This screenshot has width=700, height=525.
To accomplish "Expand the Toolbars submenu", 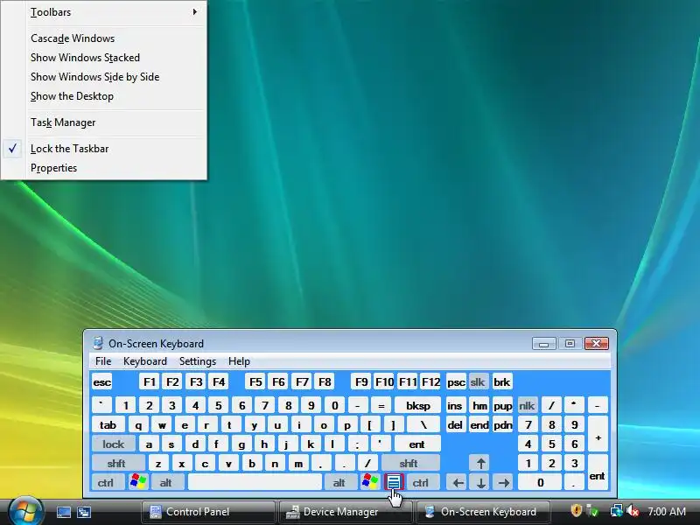I will coord(104,12).
